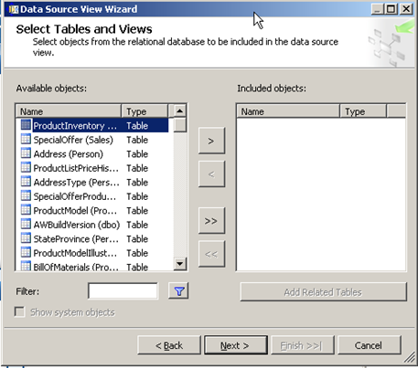Sort Available objects by Name column header
The width and height of the screenshot is (418, 368).
69,111
